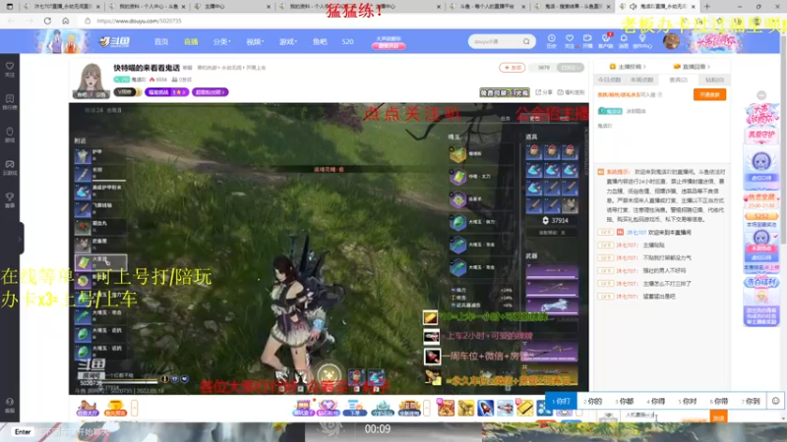Open the streamer's profile avatar
787x442 pixels.
(x=91, y=80)
